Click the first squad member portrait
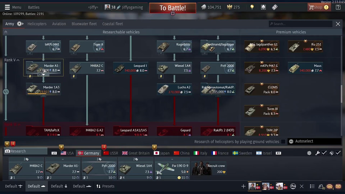The image size is (345, 194). (252, 186)
